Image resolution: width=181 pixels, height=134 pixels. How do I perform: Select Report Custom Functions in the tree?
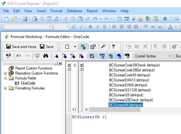(34, 68)
